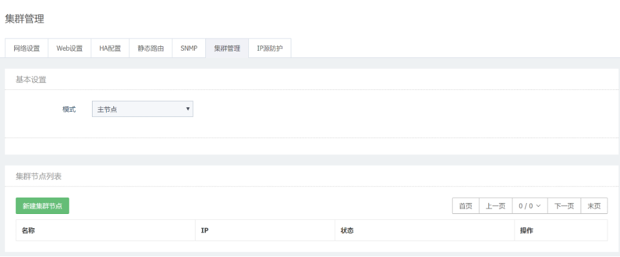Open the Web设置 tab
Viewport: 620px width, 257px height.
[69, 49]
